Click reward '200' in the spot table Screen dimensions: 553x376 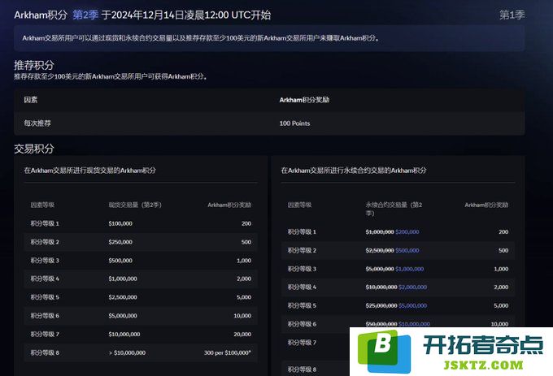246,223
